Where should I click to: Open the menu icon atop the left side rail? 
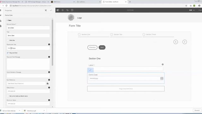pos(1,10)
